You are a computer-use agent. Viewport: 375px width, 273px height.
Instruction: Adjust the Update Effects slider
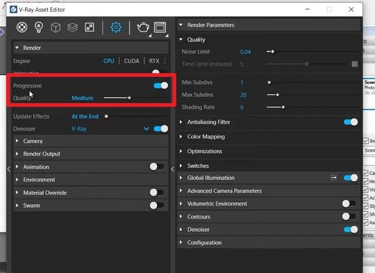106,116
